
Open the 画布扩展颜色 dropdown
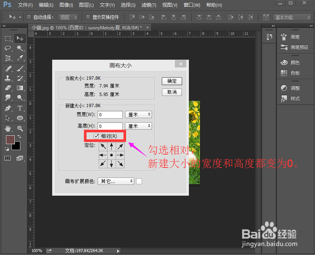point(116,181)
